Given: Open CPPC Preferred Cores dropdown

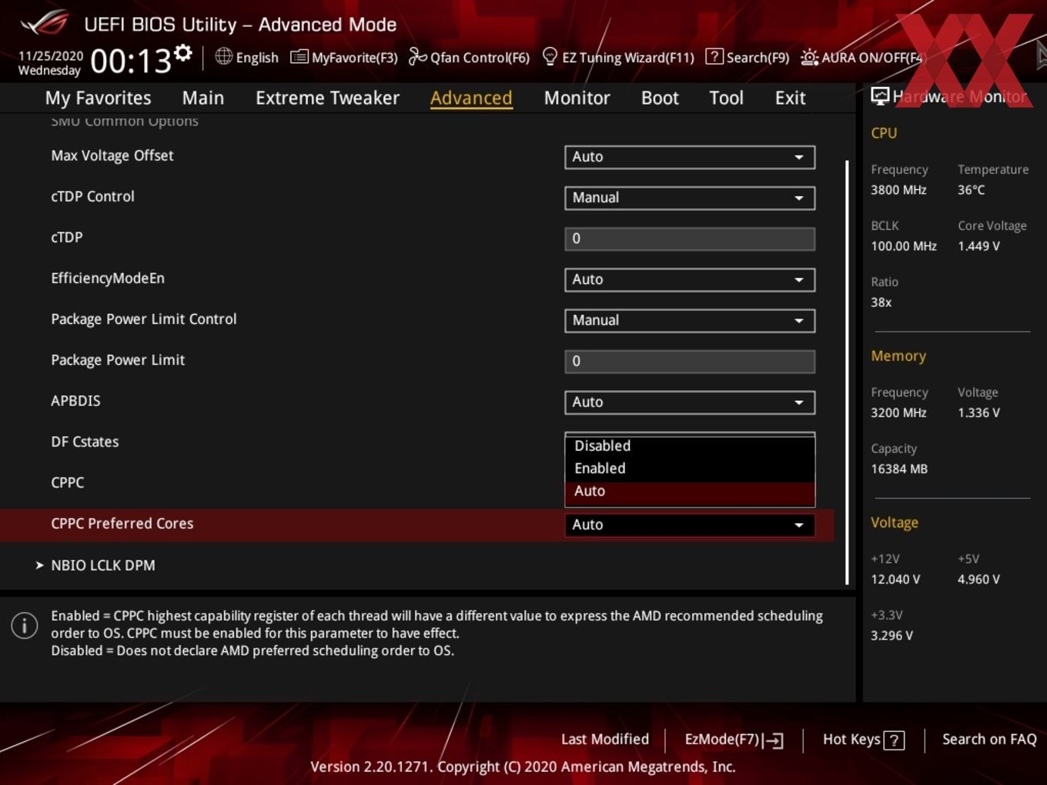Looking at the screenshot, I should (690, 525).
